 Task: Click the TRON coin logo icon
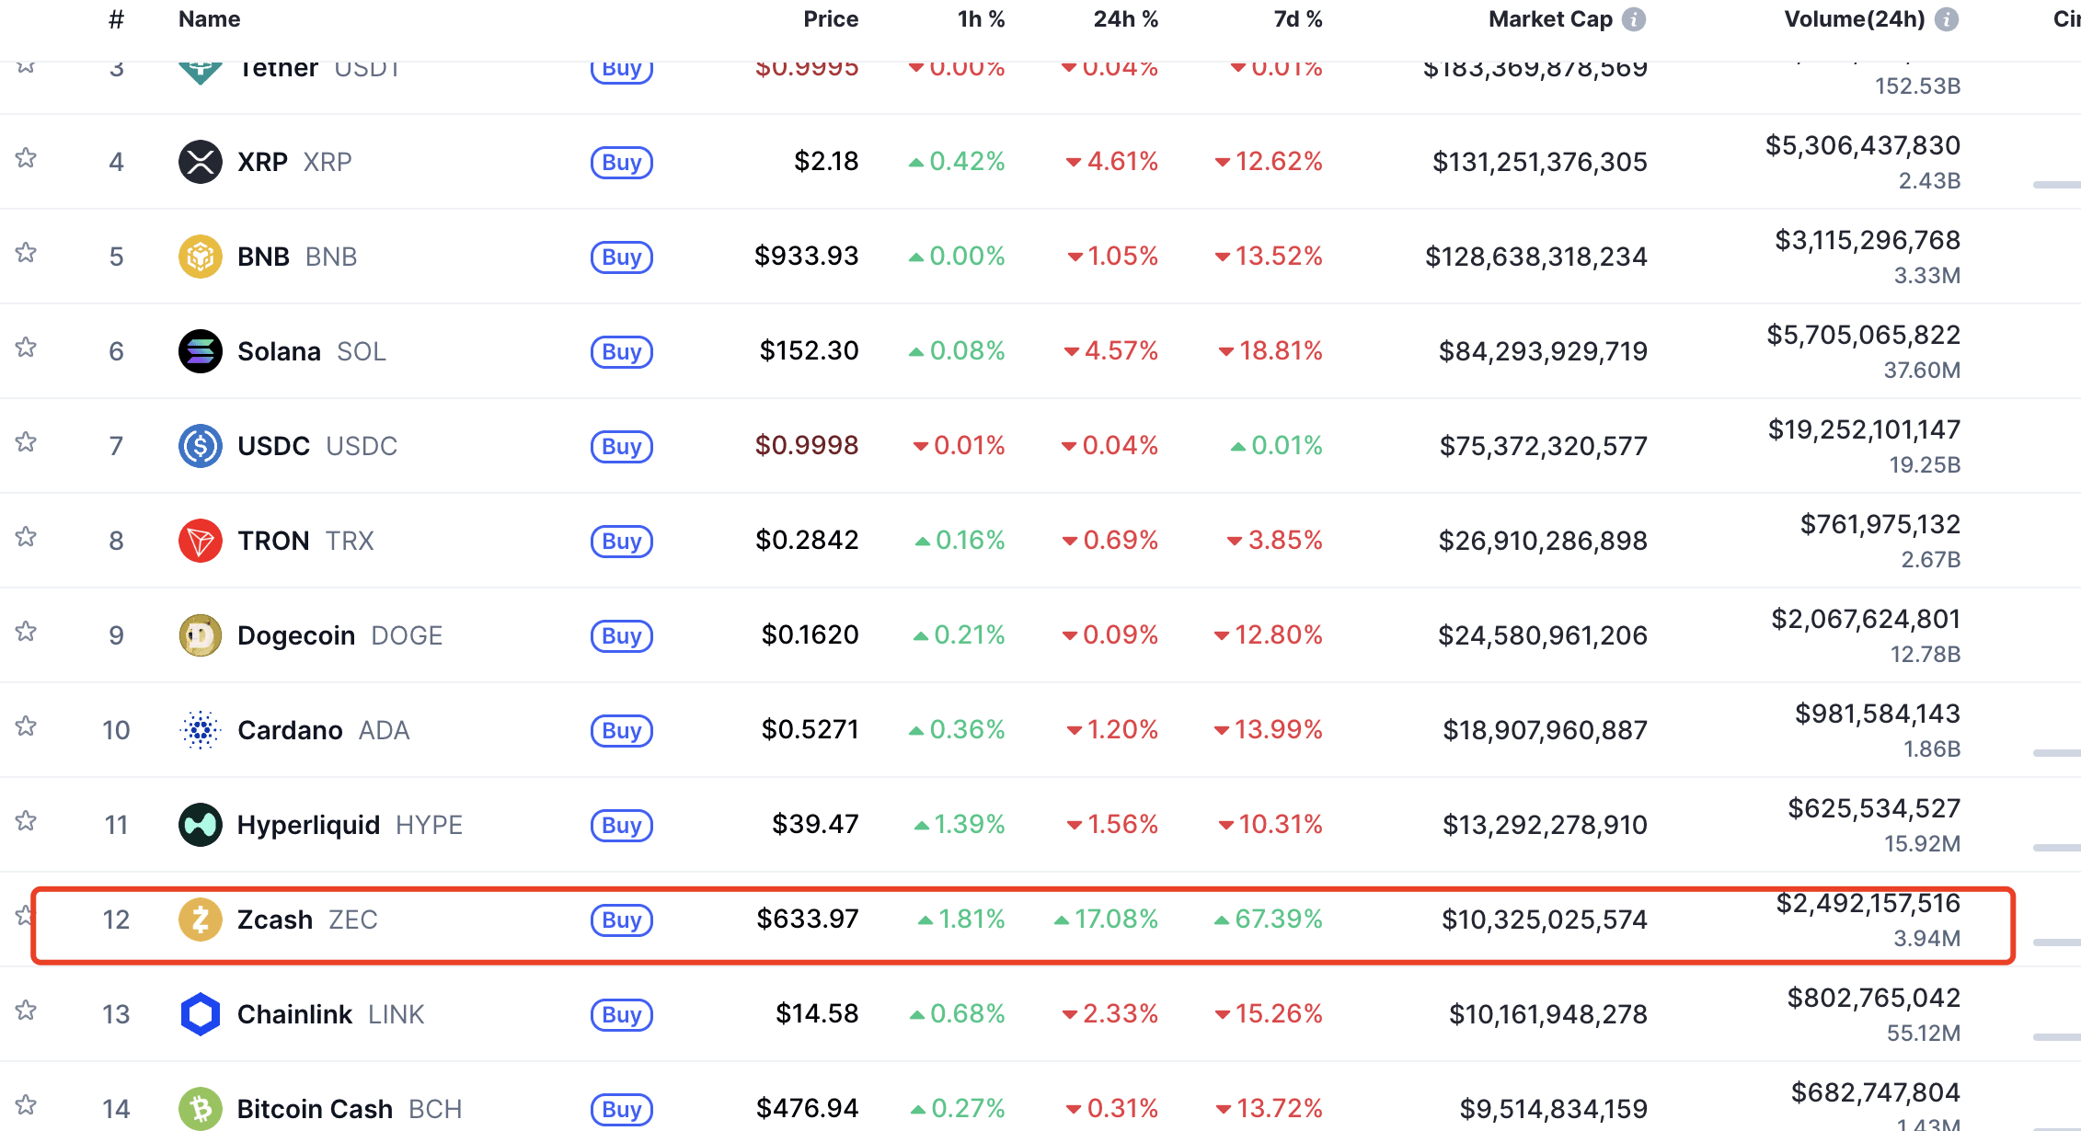(x=200, y=541)
